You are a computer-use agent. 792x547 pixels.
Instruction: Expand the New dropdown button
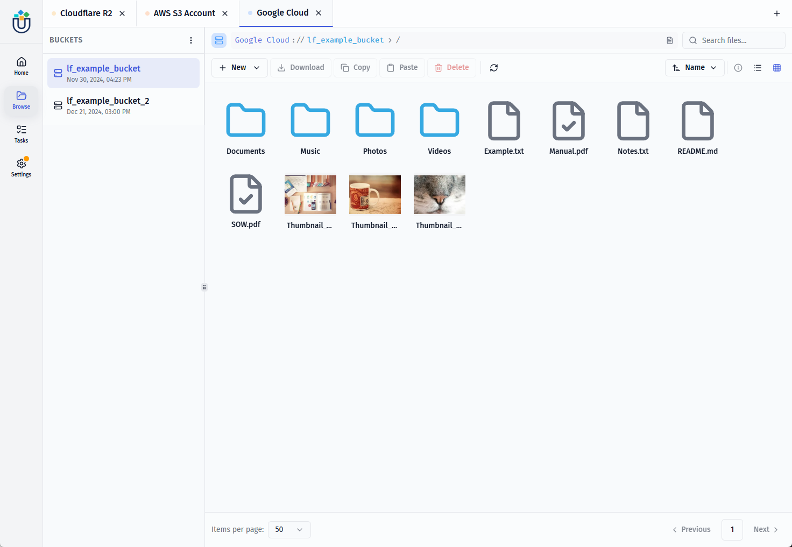point(239,68)
